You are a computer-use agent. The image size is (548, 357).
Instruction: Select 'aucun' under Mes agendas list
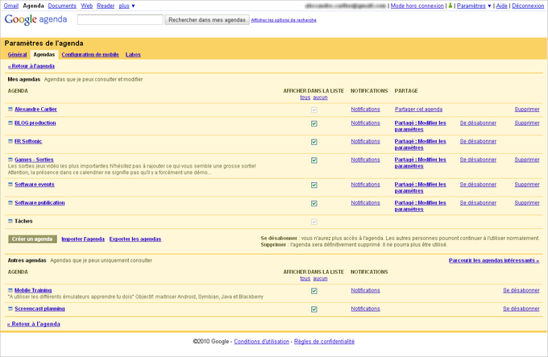tap(320, 98)
